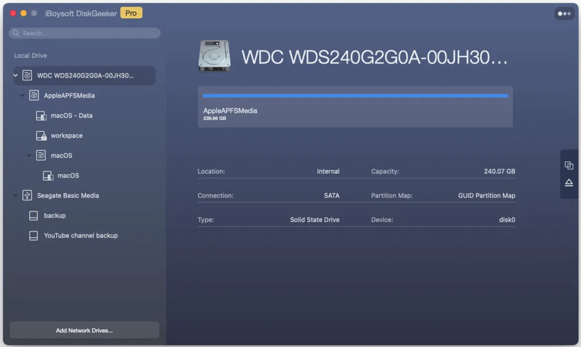Click the backup volume icon
This screenshot has width=581, height=347.
(x=33, y=216)
